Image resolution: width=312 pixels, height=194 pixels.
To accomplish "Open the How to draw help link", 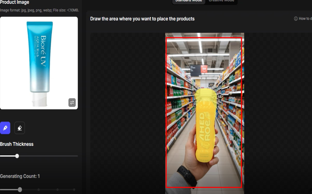I will point(303,19).
